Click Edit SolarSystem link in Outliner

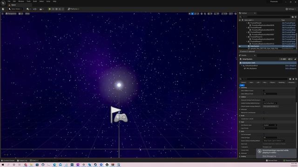288,46
